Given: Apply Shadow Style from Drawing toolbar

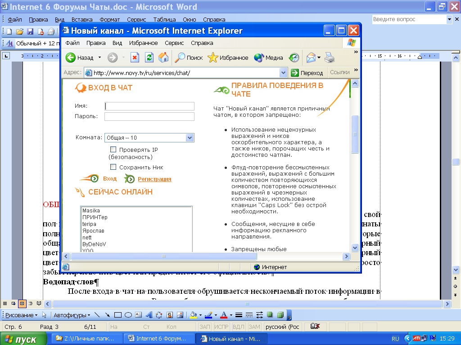Looking at the screenshot, I should [270, 315].
